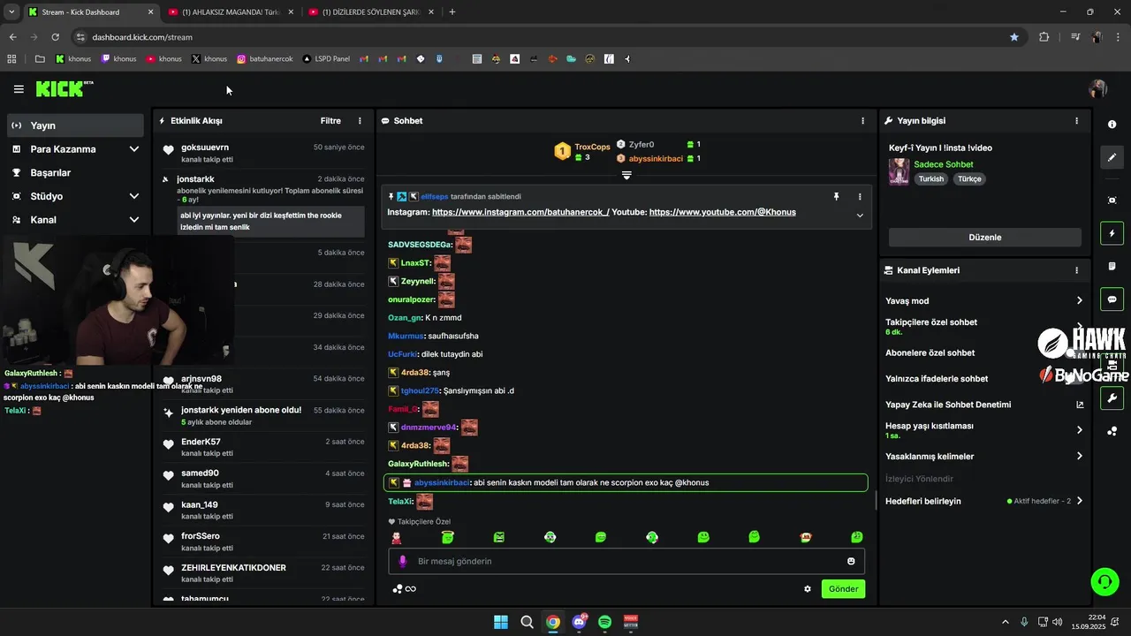1131x636 pixels.
Task: Click the bubbles icon in right sidebar
Action: [1112, 431]
